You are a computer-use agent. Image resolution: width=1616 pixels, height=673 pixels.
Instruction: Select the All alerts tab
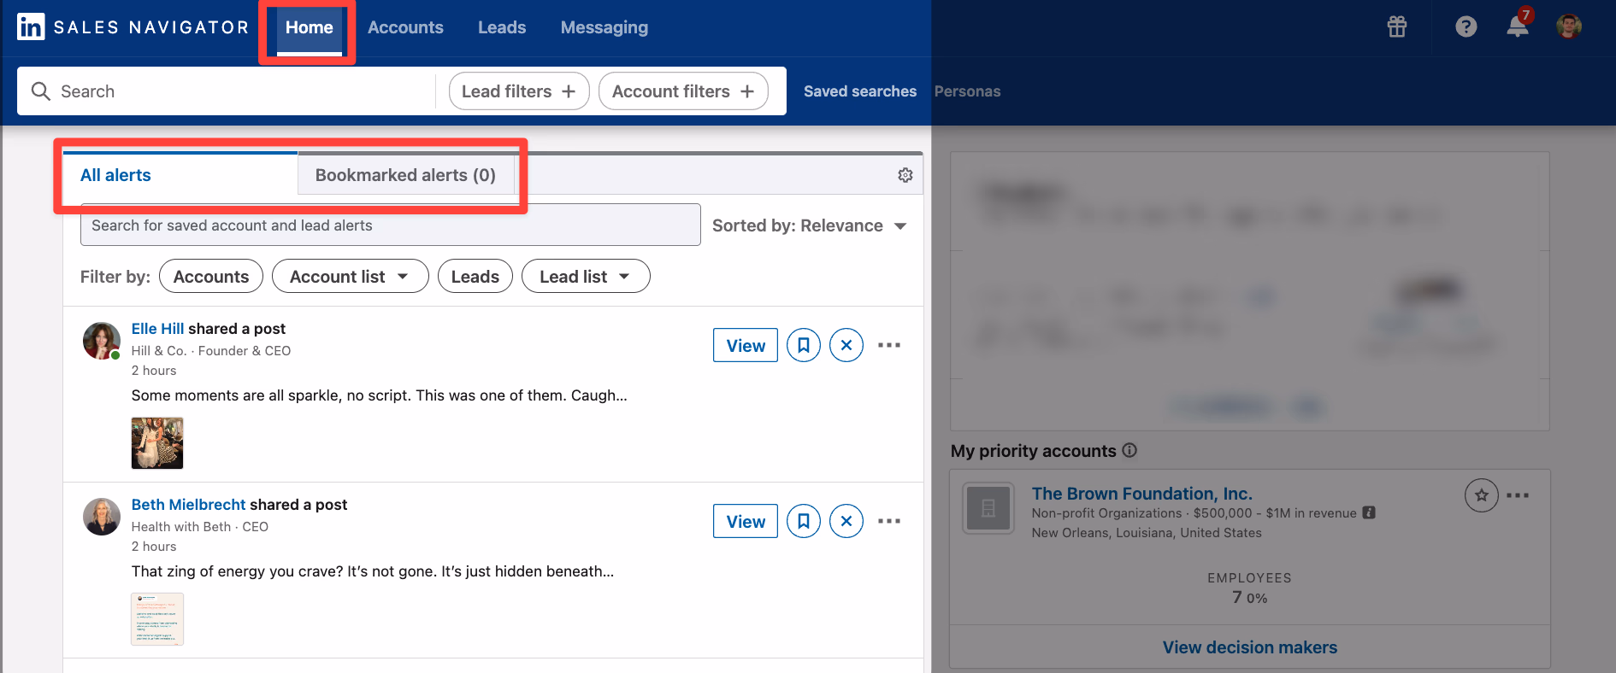(x=180, y=174)
